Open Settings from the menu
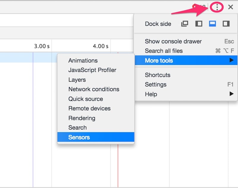Screen dimensions: 238x188 (x=186, y=84)
